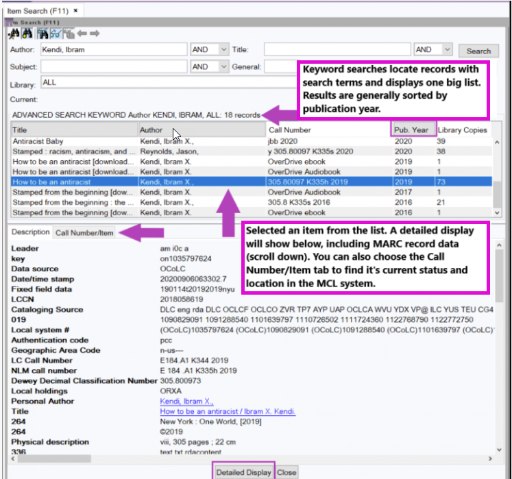
Task: Click the results list vertical scrollbar thumb
Action: [x=497, y=195]
